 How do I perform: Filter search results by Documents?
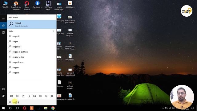(23, 96)
